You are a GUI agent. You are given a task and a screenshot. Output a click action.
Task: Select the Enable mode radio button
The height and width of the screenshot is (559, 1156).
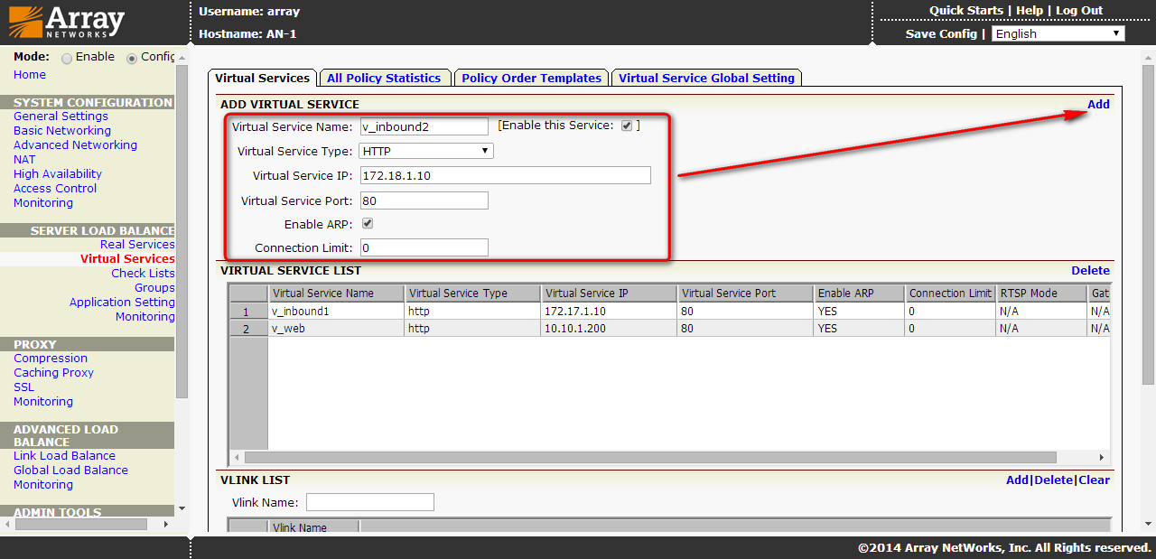pos(67,58)
